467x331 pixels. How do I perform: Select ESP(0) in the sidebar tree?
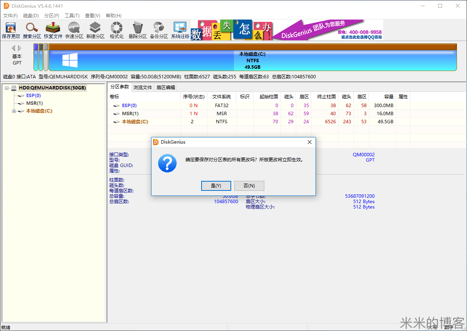[x=33, y=95]
